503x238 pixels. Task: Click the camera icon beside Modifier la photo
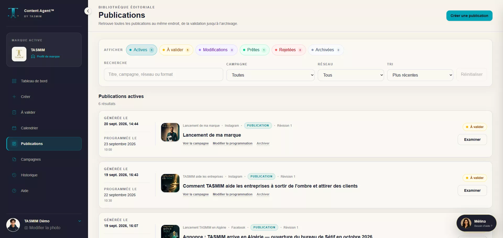tap(26, 228)
